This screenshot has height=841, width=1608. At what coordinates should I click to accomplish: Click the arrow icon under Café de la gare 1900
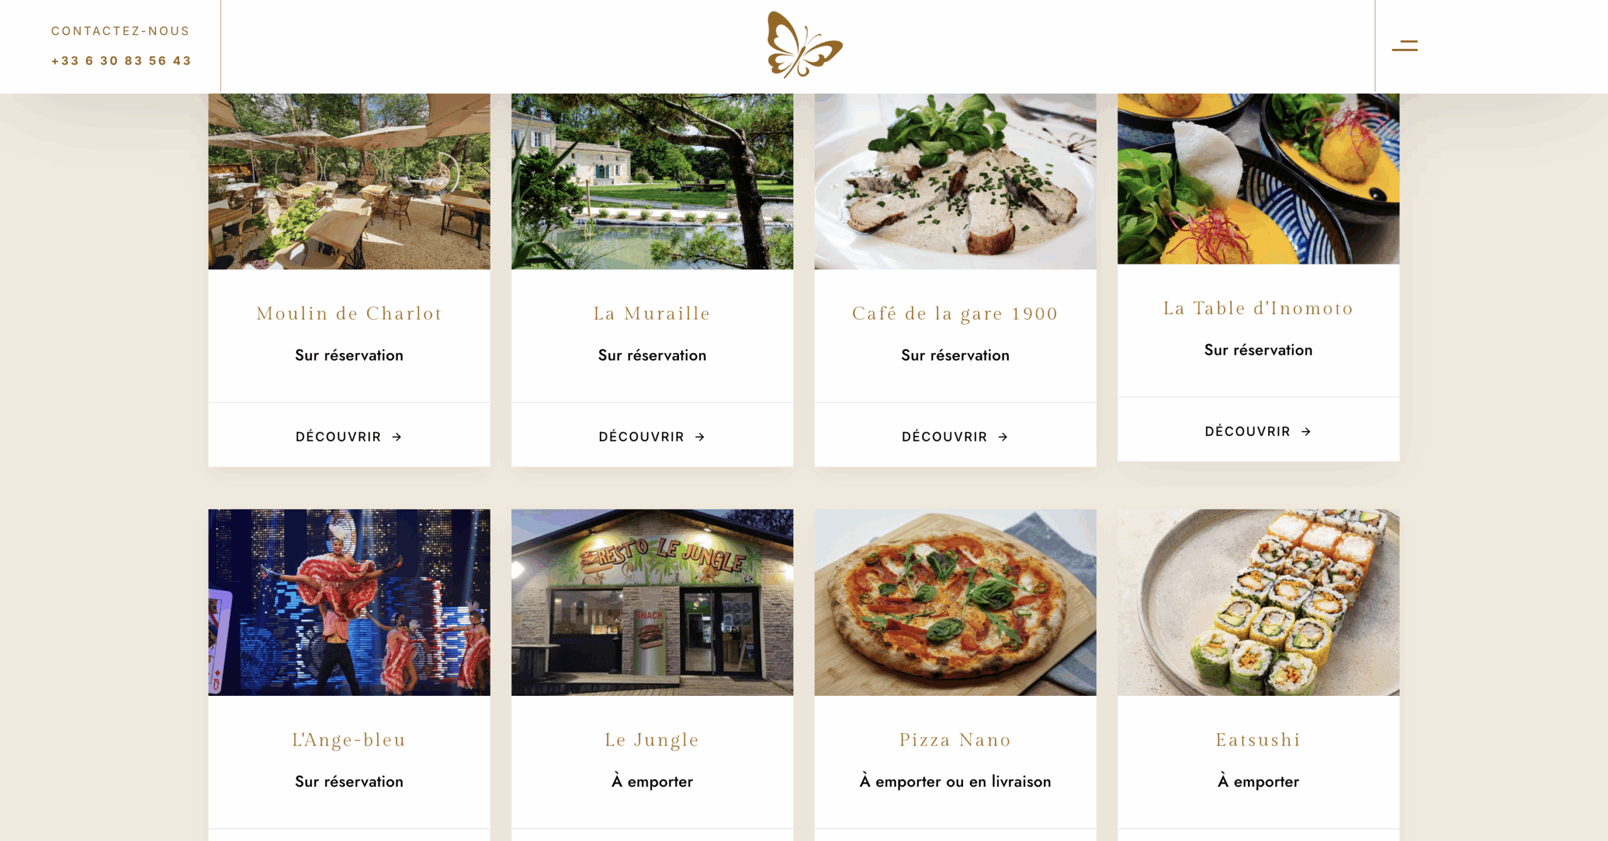(x=1003, y=437)
